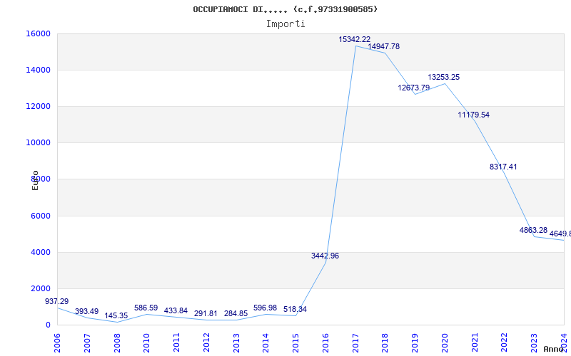The image size is (571, 356).
Task: Click the 2014 x-axis year label
Action: 266,342
